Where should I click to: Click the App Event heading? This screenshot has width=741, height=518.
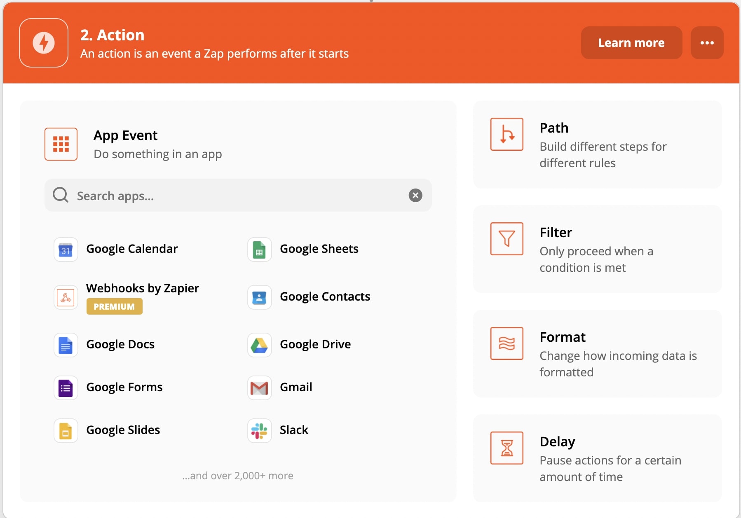[125, 135]
